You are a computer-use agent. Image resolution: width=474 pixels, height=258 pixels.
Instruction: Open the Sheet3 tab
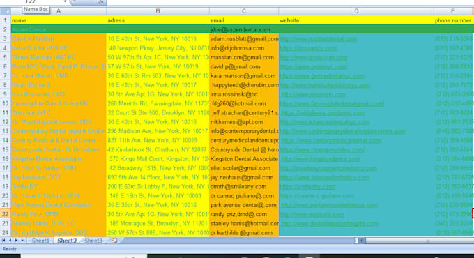tap(93, 241)
